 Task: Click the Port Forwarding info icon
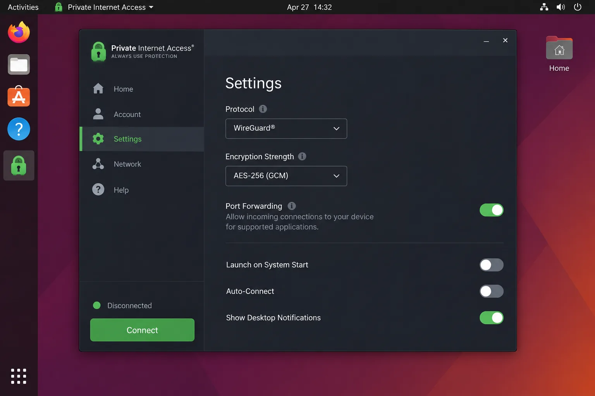(x=292, y=206)
